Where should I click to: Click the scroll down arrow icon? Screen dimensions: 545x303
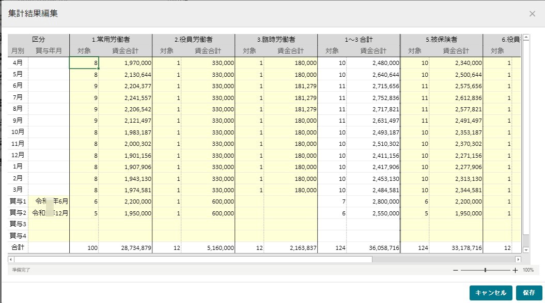click(x=526, y=249)
